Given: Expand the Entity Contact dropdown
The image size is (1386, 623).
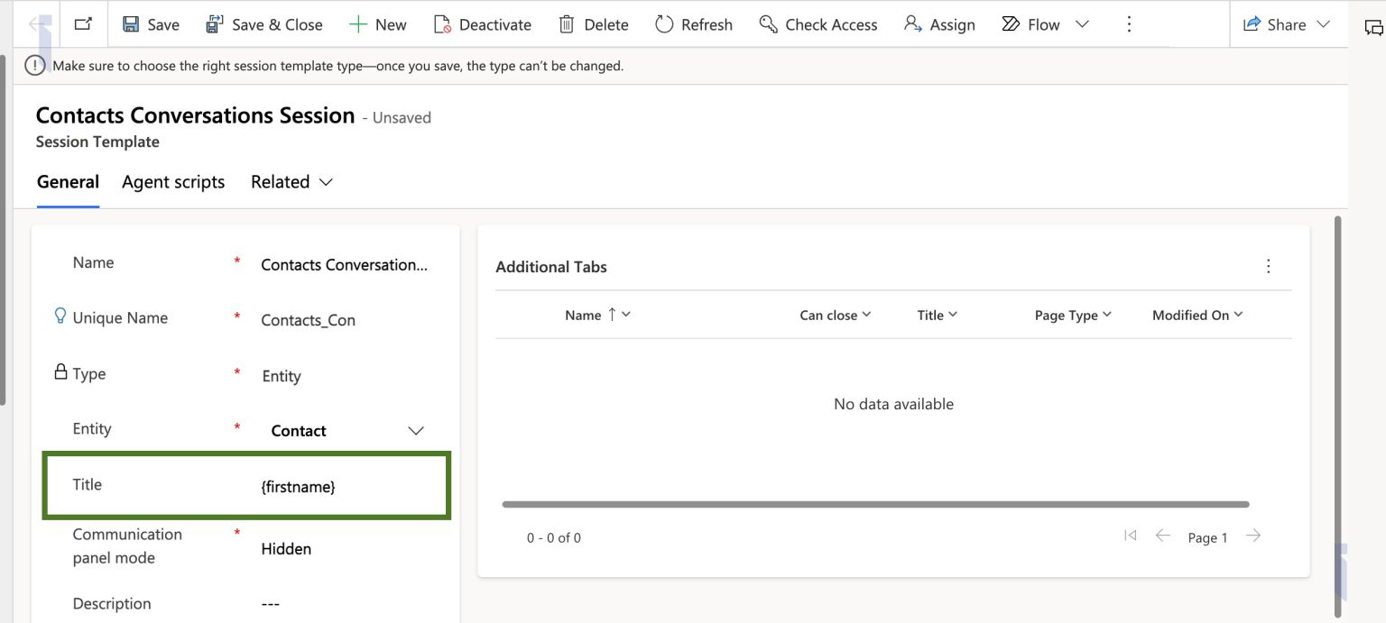Looking at the screenshot, I should coord(416,431).
